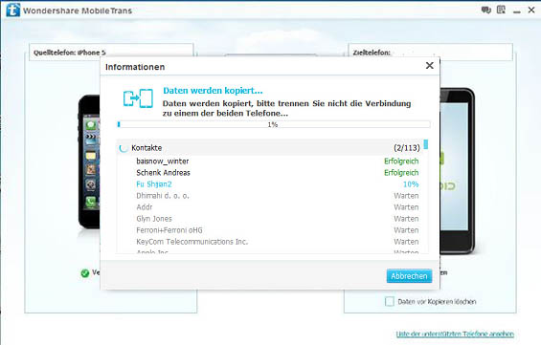Viewport: 541px width, 345px height.
Task: Select the 'Fu Shjian2' contact in progress
Action: click(x=269, y=184)
